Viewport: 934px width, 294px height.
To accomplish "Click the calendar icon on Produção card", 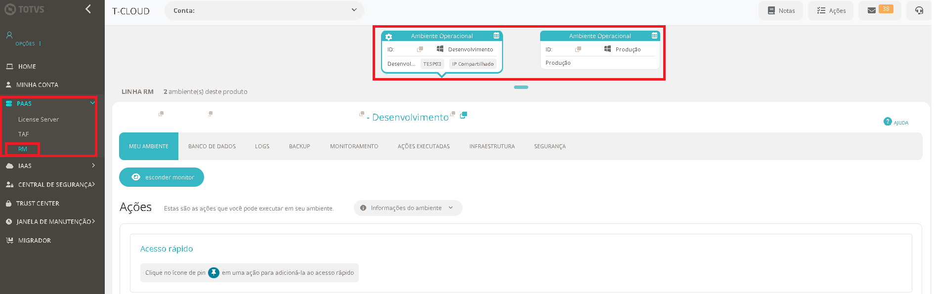I will click(655, 36).
